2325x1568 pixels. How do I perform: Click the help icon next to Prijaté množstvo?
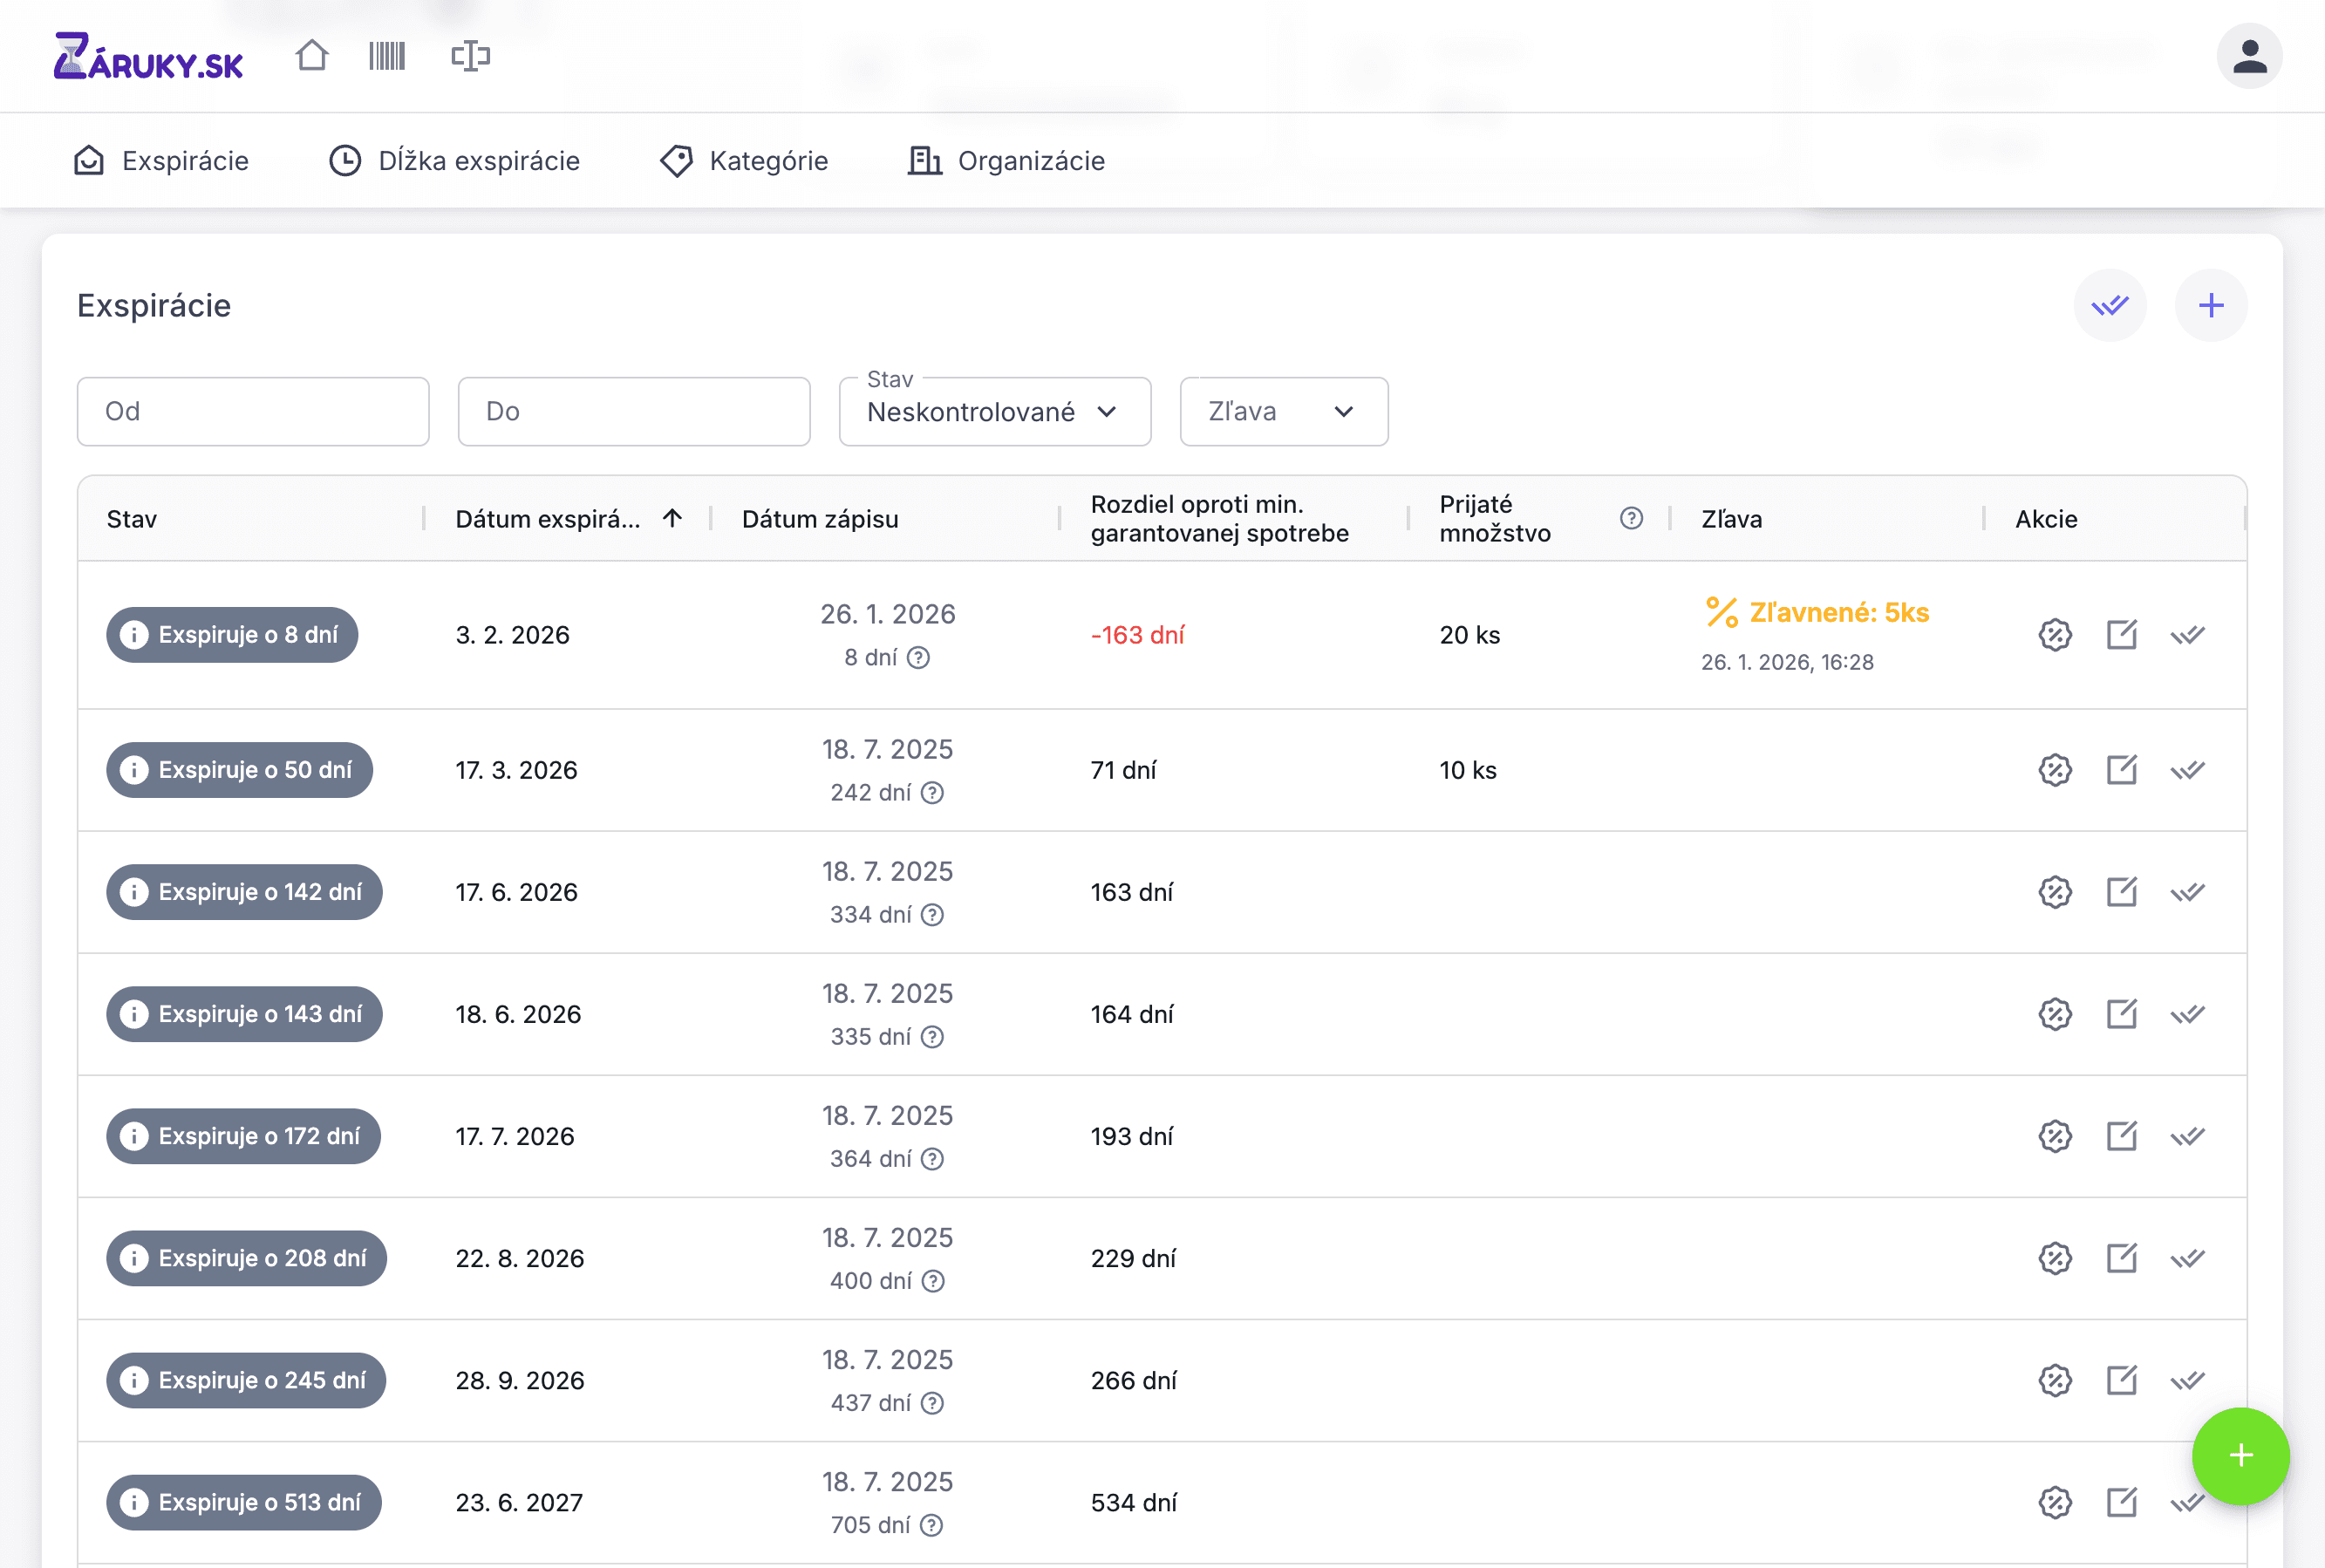click(1630, 518)
